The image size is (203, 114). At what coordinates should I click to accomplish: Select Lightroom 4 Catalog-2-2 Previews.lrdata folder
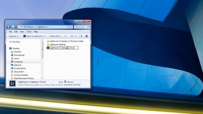[x=66, y=41]
